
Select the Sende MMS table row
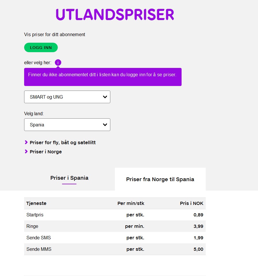tap(115, 249)
